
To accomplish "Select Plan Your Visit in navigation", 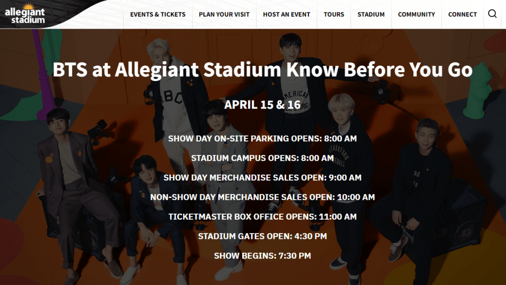I will [x=224, y=14].
